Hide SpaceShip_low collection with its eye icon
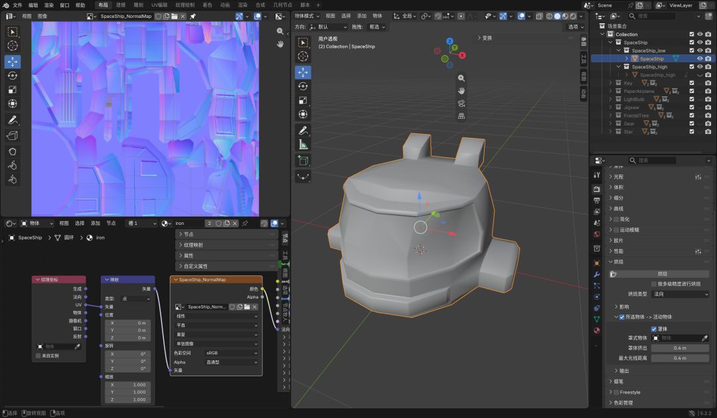Image resolution: width=717 pixels, height=418 pixels. coord(700,50)
